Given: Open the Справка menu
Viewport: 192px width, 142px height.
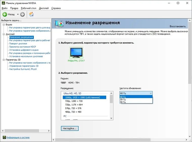Looking at the screenshot, I should coord(56,8).
